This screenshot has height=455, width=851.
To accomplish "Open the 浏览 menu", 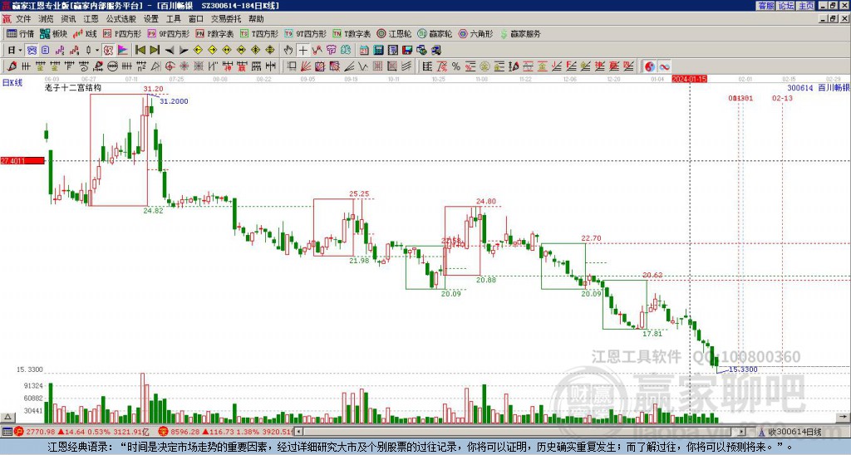I will (46, 19).
